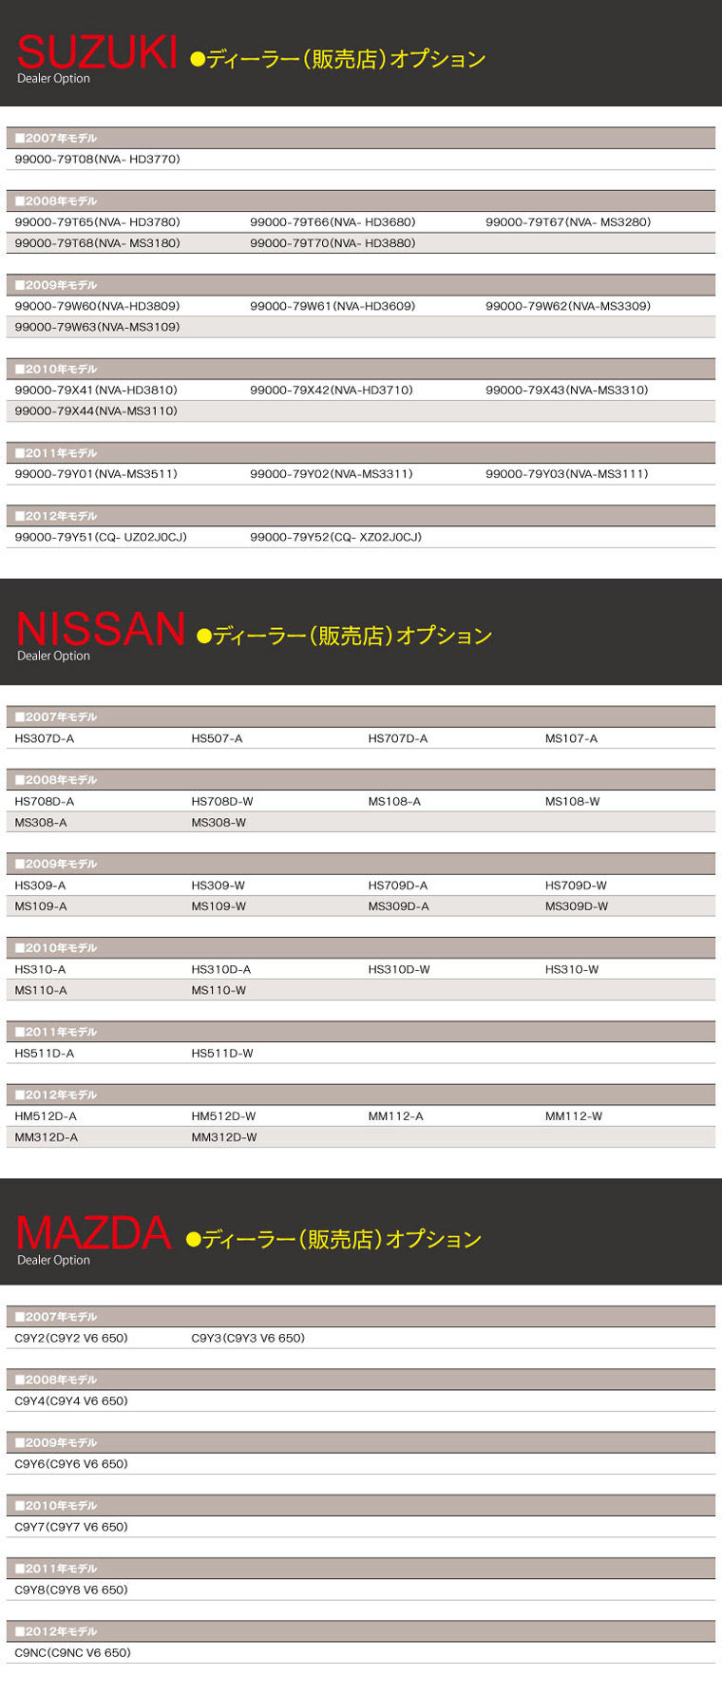Select Suzuki part 99000-79T67(NVA- MS3280)
The height and width of the screenshot is (1695, 722).
pos(568,222)
